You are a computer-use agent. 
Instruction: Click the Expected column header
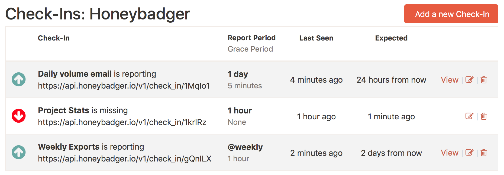[x=391, y=38]
